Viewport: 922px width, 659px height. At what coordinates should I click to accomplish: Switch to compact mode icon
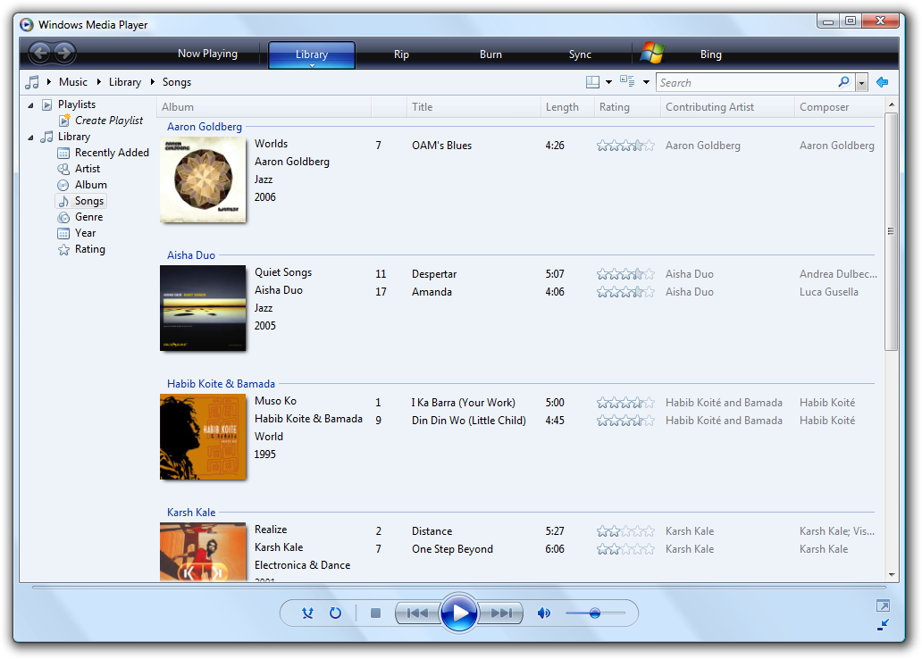[x=883, y=625]
